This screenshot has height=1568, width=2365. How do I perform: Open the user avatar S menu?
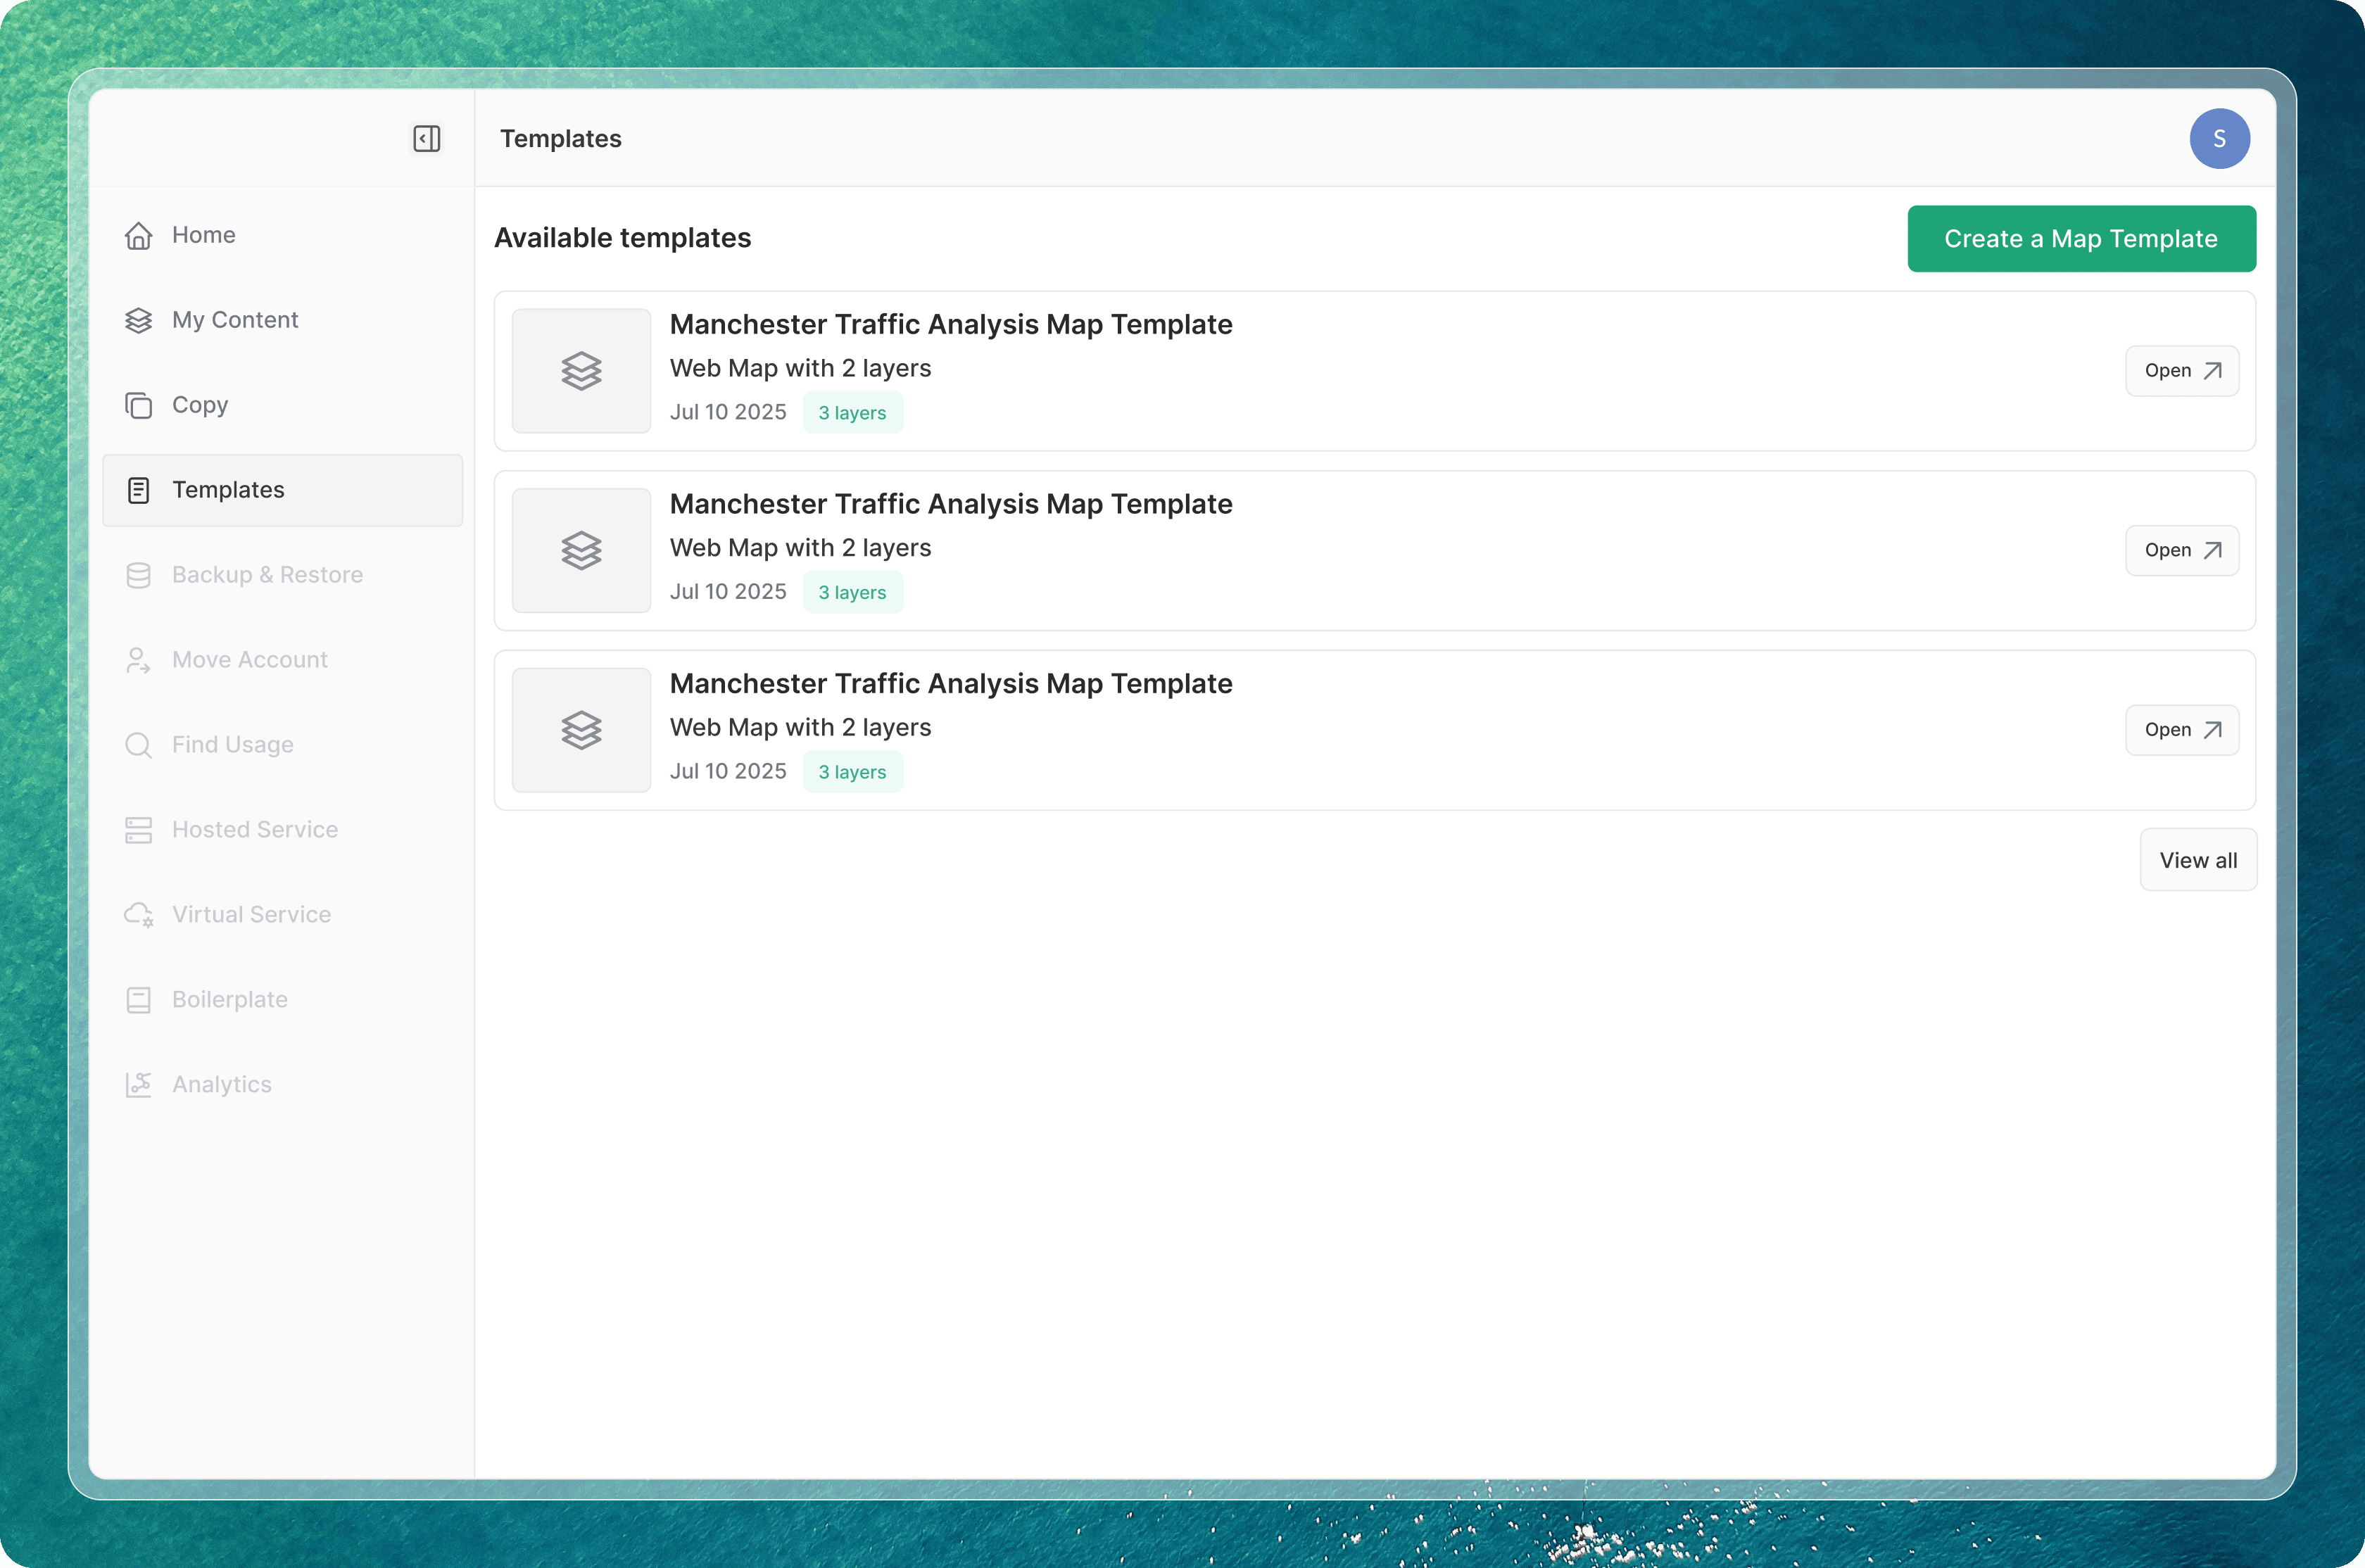2218,139
